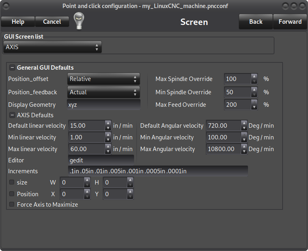Increase the size W value

pyautogui.click(x=87, y=180)
